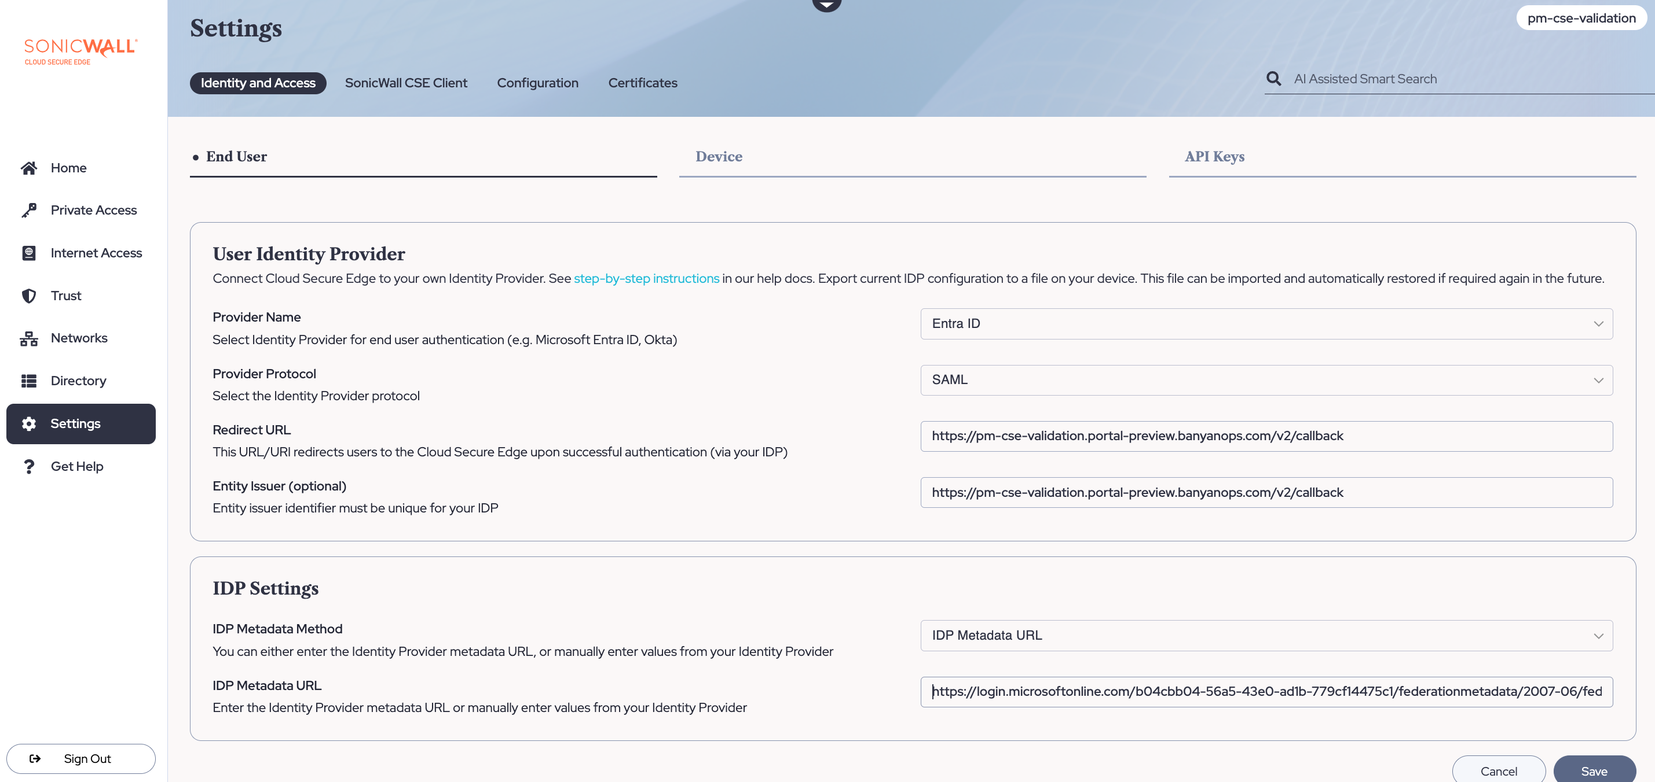Click the Trust shield icon
The image size is (1655, 782).
pyautogui.click(x=29, y=296)
